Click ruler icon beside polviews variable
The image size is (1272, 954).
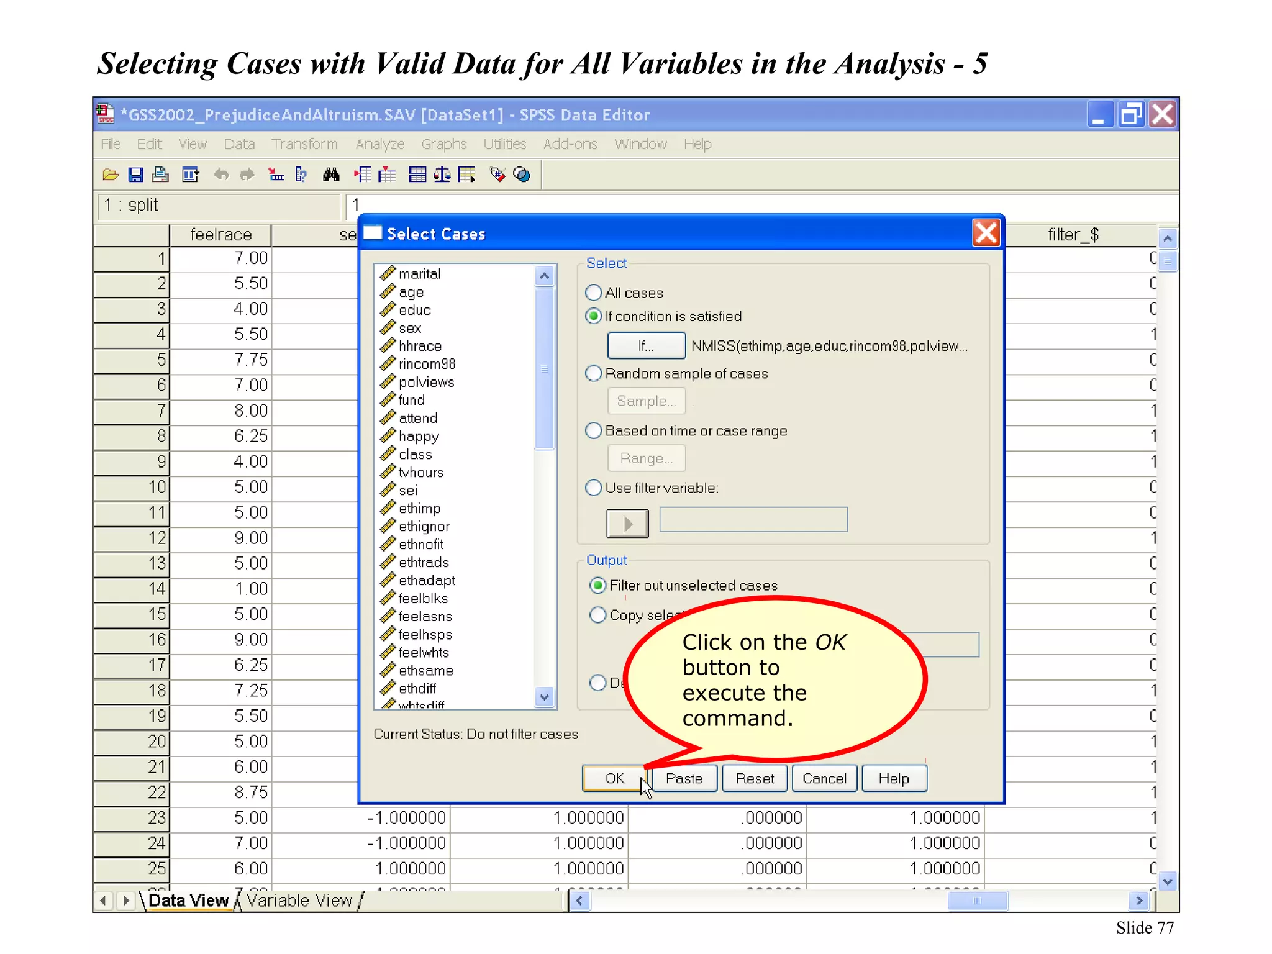point(388,381)
